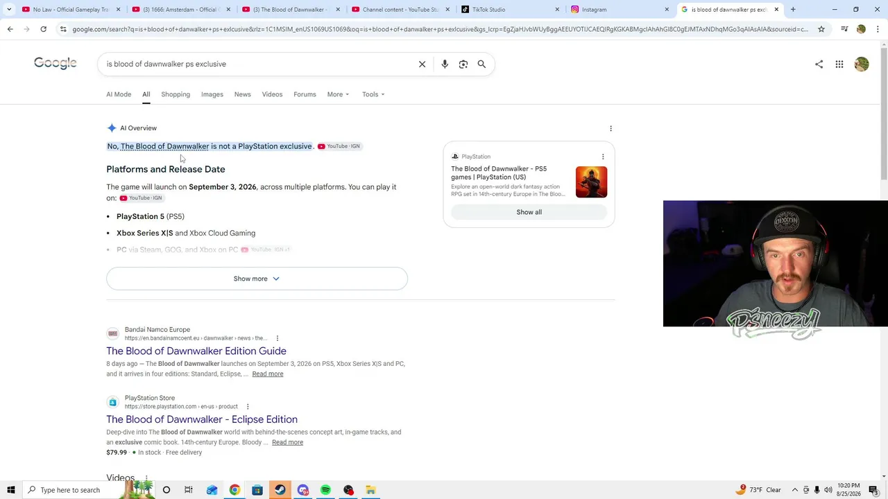Open The Blood of Dawnwalker - Eclipse Edition link

click(202, 419)
